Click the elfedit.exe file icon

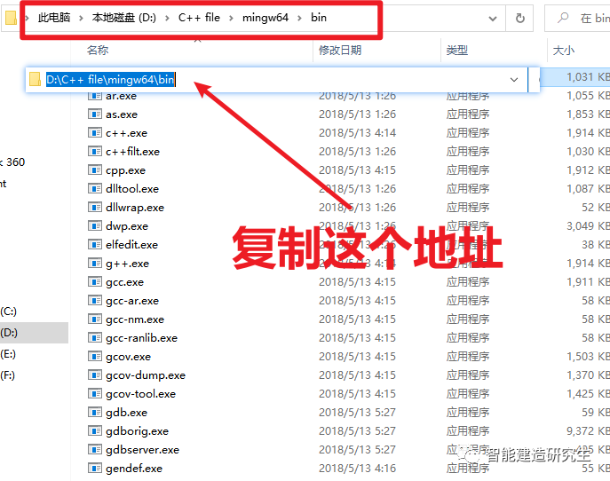click(94, 245)
